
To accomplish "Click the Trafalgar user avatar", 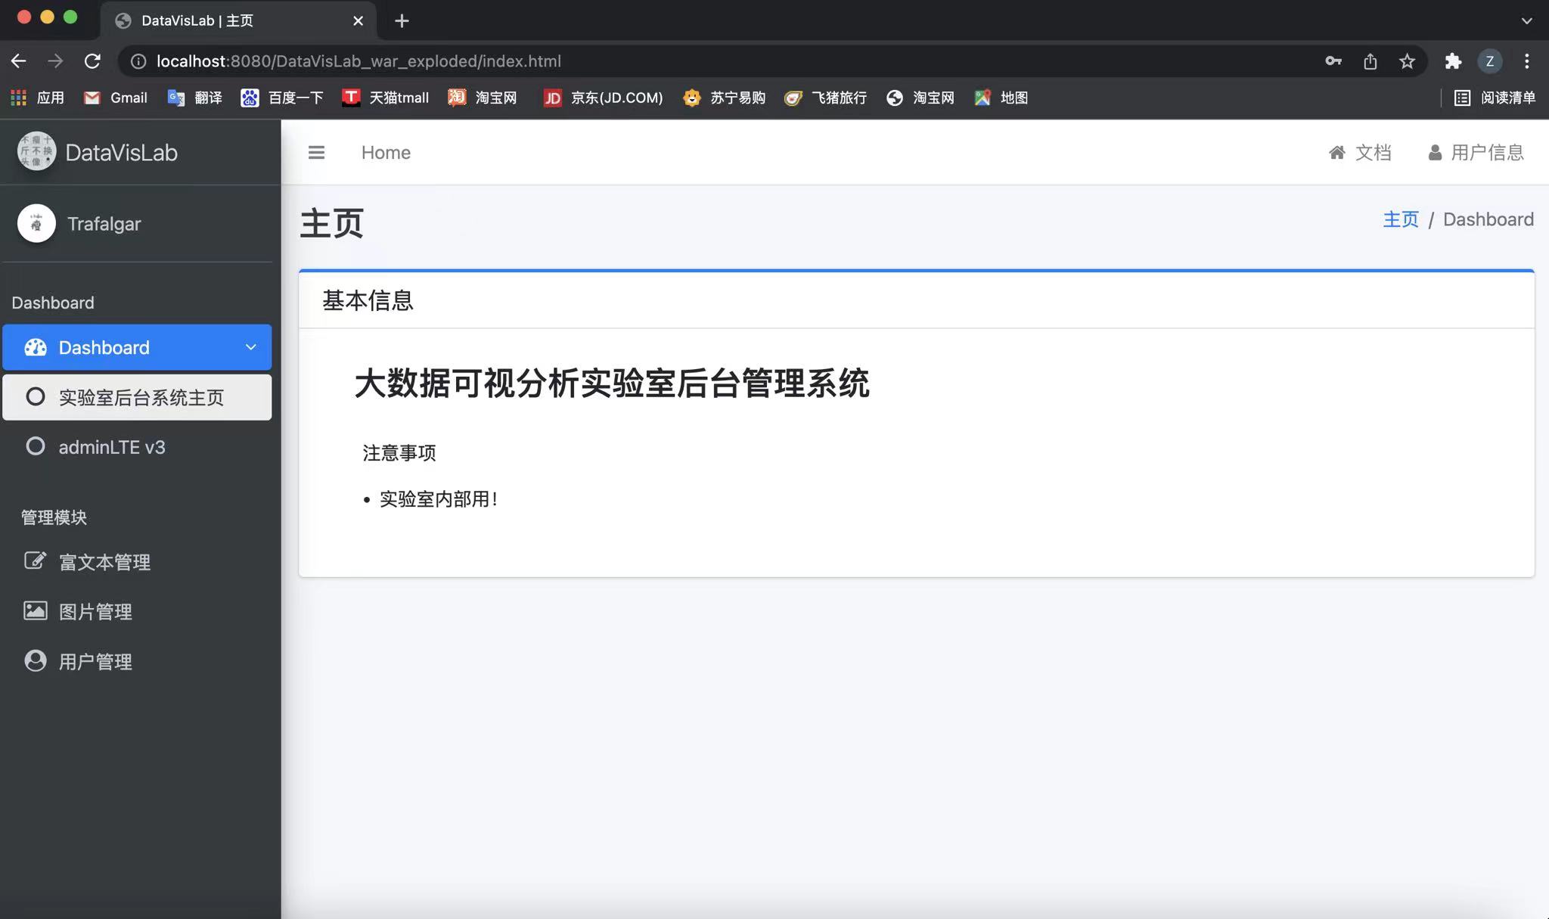I will point(36,223).
